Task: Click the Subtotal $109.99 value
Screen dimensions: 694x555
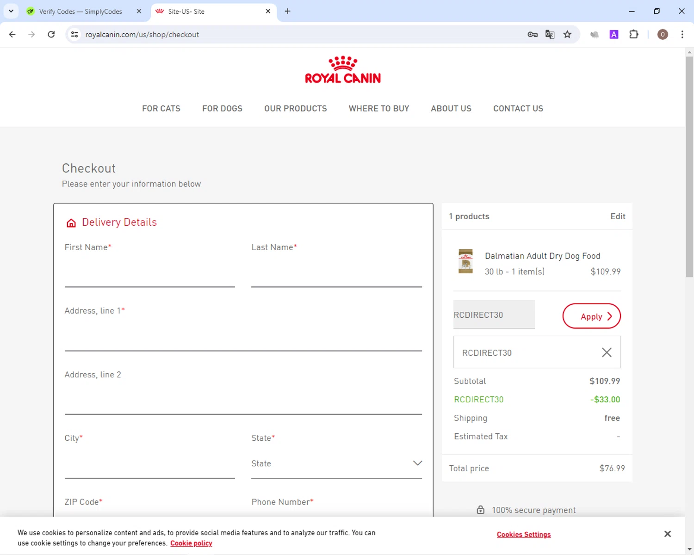Action: (605, 381)
